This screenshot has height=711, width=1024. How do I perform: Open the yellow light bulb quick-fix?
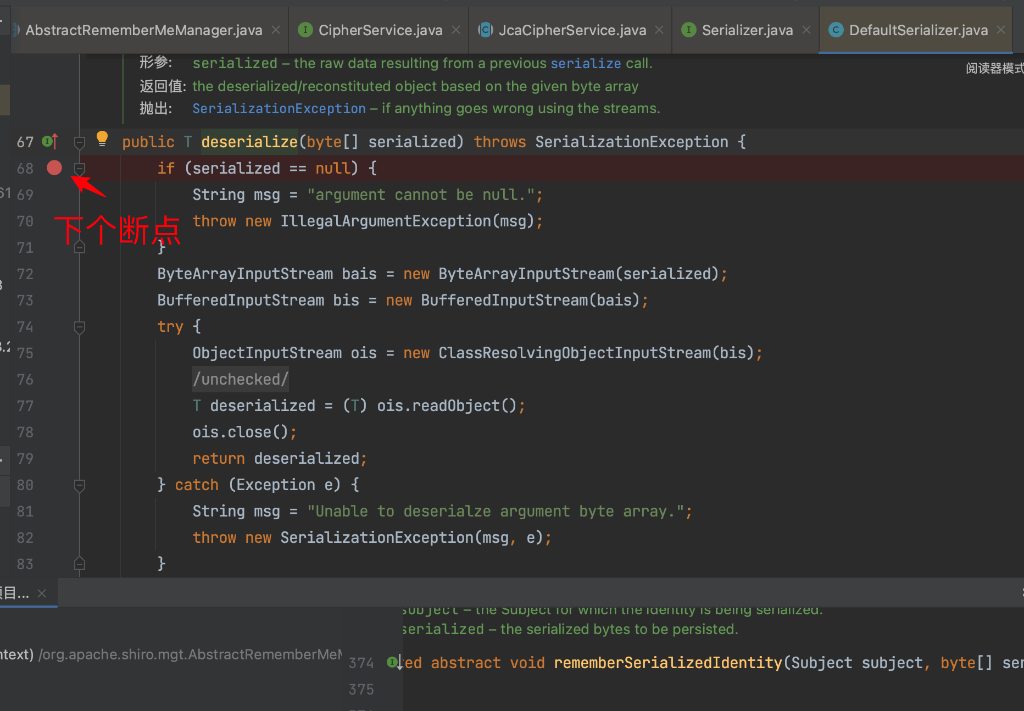[x=102, y=138]
